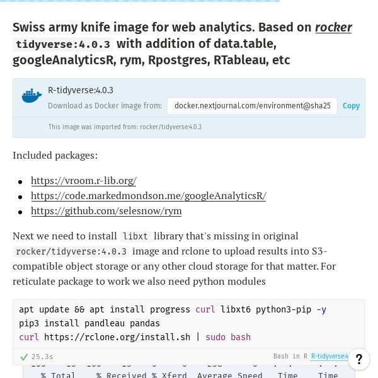This screenshot has height=378, width=378.
Task: Copy the Docker image address
Action: [x=351, y=106]
